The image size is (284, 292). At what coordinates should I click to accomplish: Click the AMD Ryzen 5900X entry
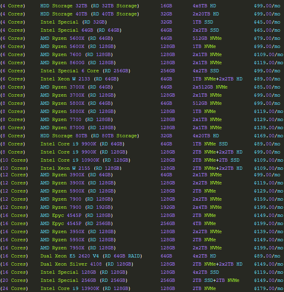(x=78, y=191)
